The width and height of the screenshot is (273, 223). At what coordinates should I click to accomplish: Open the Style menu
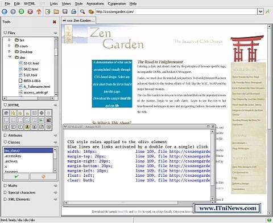point(78,3)
